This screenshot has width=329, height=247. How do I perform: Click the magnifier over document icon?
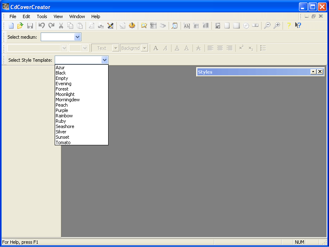click(x=174, y=26)
